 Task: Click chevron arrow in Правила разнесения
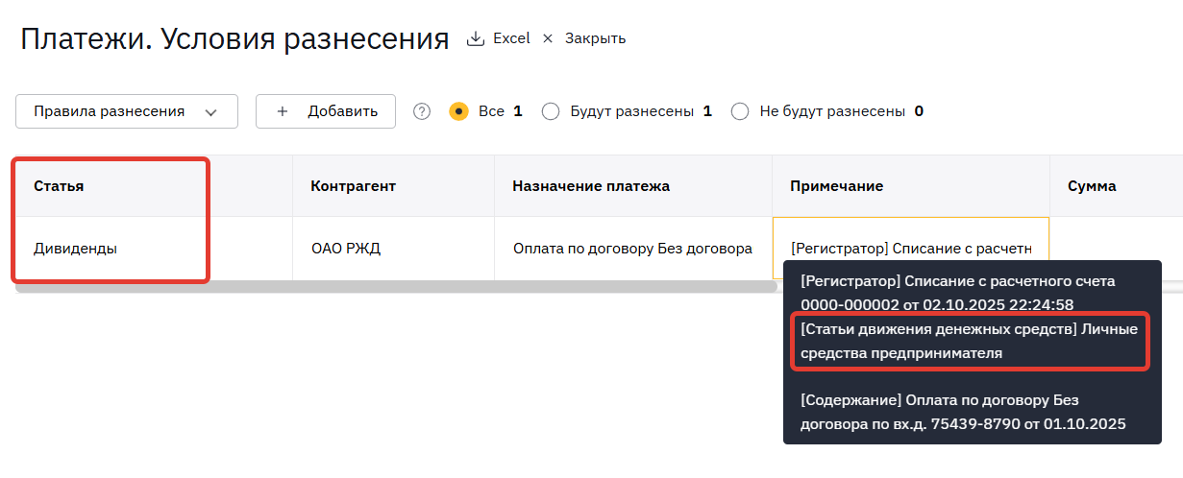211,112
